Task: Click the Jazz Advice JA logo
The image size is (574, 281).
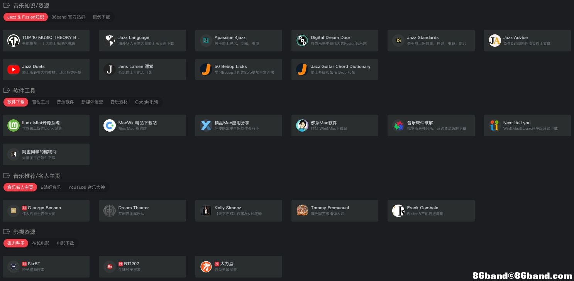Action: pos(494,41)
